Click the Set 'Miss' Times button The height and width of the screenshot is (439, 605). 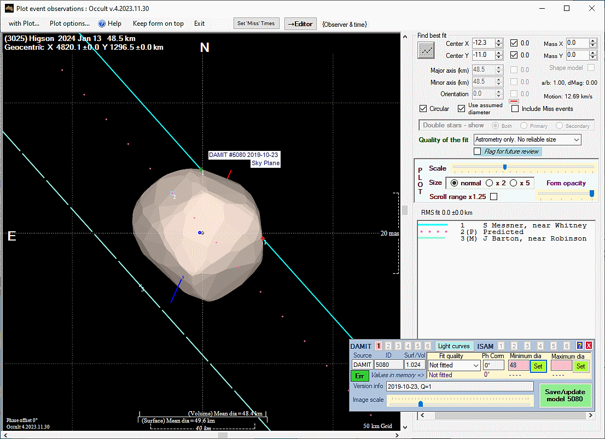[x=257, y=24]
